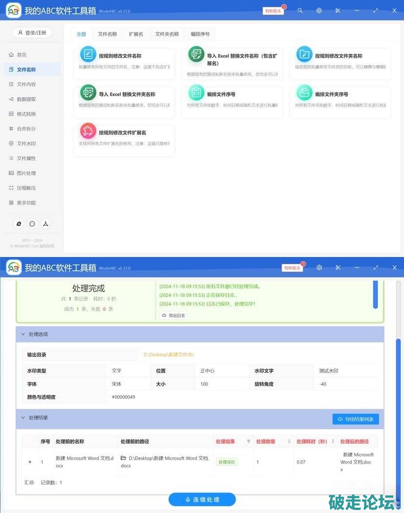Click the log panel vertical scrollbar

(375, 295)
